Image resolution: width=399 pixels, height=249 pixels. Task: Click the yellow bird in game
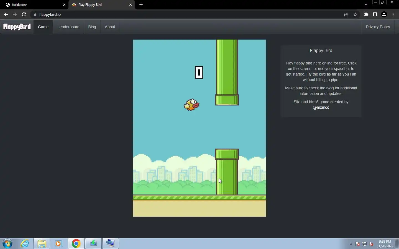(x=191, y=105)
